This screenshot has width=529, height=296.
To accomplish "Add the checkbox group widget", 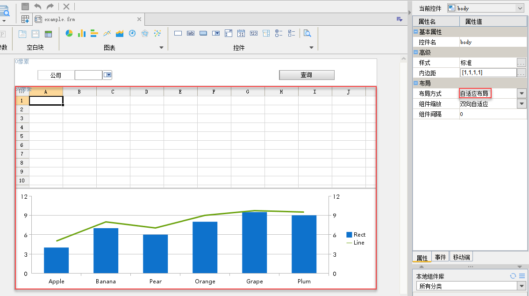I will click(x=292, y=33).
